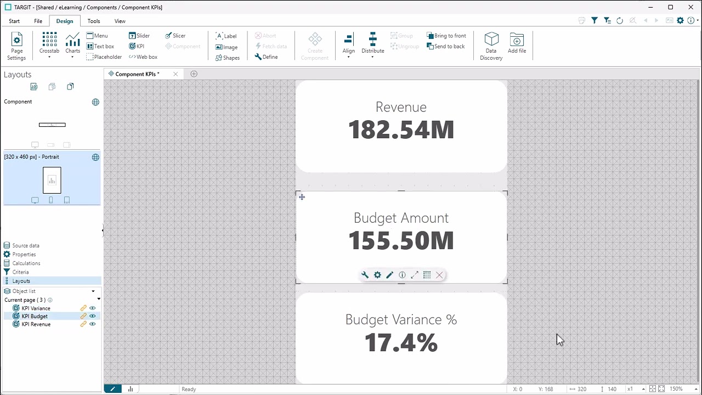
Task: Add a Menu object
Action: click(97, 36)
